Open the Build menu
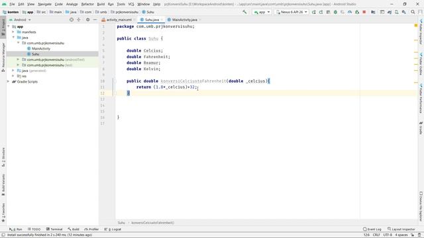424x238 pixels. [101, 4]
